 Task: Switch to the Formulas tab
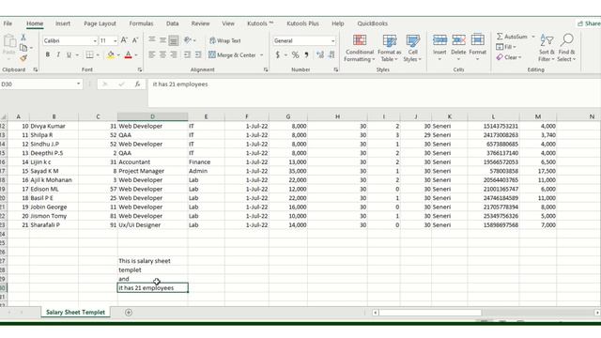(141, 23)
